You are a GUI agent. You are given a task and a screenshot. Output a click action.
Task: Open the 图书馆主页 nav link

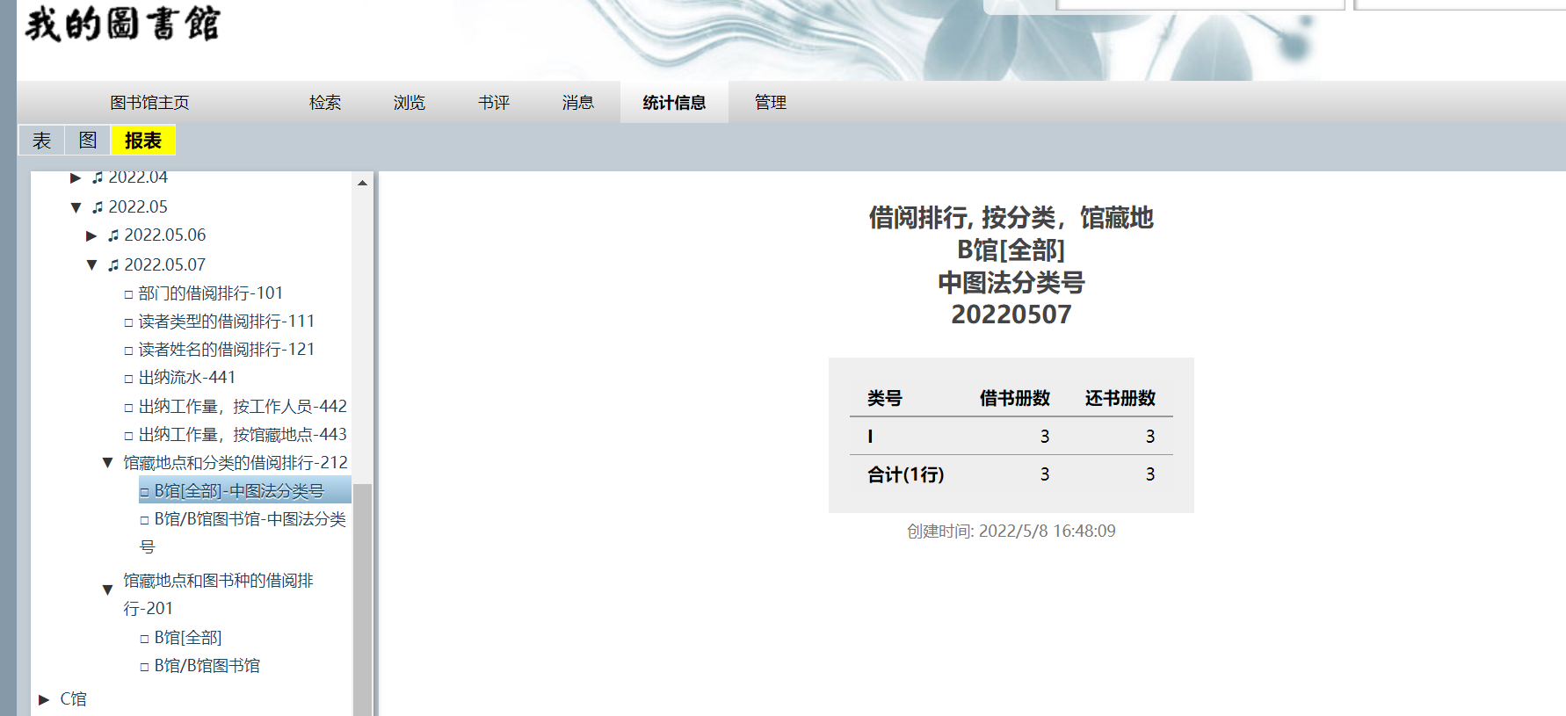[x=149, y=103]
